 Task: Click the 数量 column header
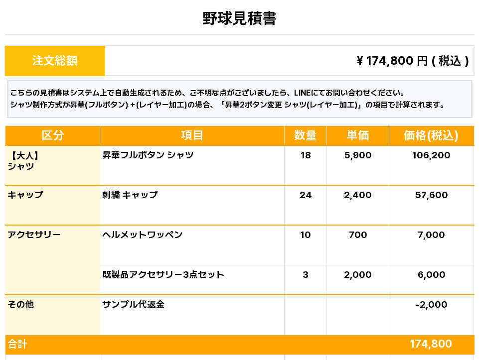pos(305,135)
